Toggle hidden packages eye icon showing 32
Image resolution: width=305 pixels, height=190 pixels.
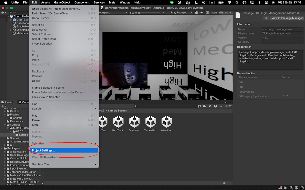coord(228,106)
